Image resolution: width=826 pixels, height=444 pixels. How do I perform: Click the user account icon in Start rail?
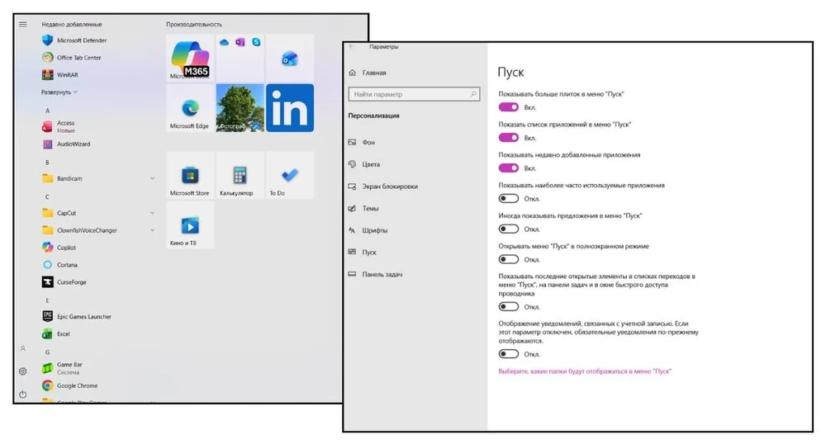[22, 349]
